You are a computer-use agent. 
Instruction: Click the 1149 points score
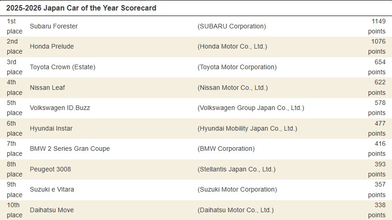[x=376, y=26]
